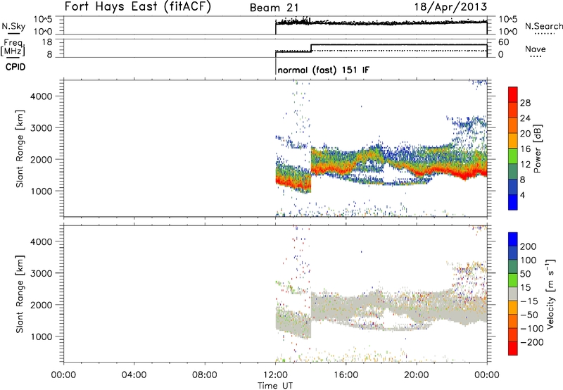Click the "Fort Hays East (fitACF)" plot title
Screen dimensions: 563x390
point(138,7)
